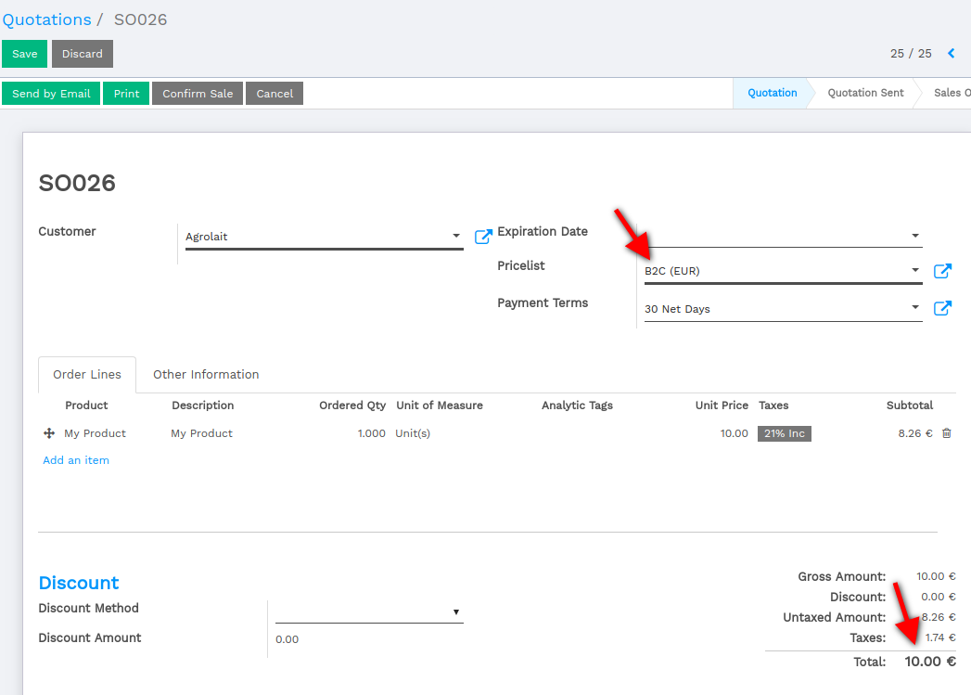Click the SO026 order title
Screen dimensions: 971x695
[x=77, y=184]
